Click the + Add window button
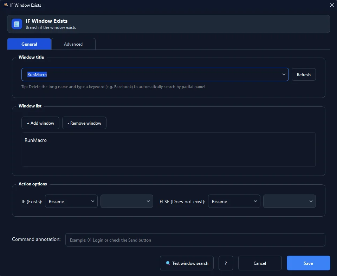The width and height of the screenshot is (337, 276). point(40,123)
